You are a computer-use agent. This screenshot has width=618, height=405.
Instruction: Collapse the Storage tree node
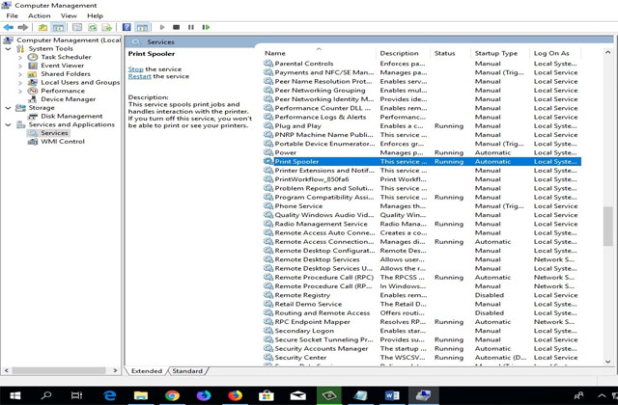(x=9, y=108)
